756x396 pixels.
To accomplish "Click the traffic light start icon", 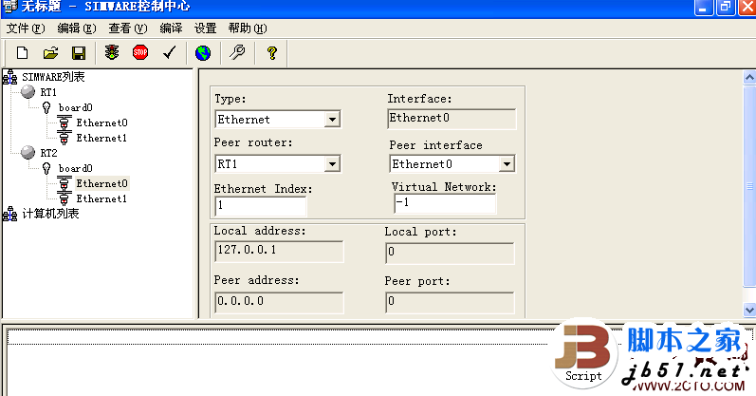I will [x=112, y=53].
